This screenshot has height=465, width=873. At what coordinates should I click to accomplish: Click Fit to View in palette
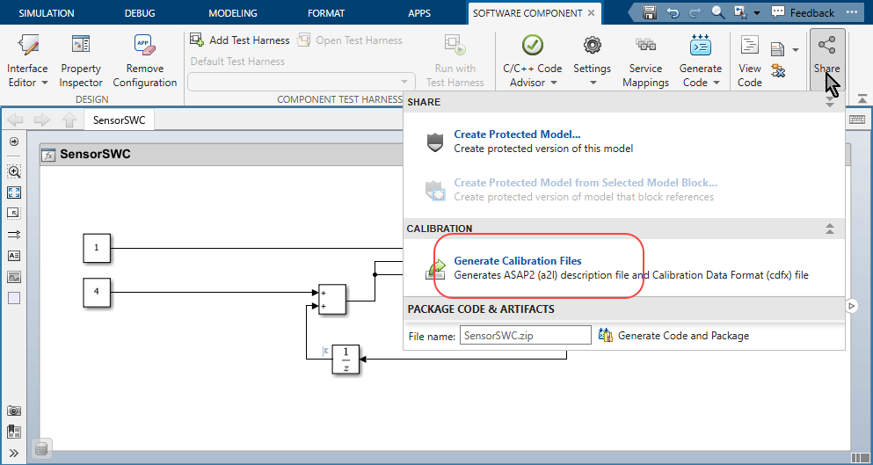[14, 193]
